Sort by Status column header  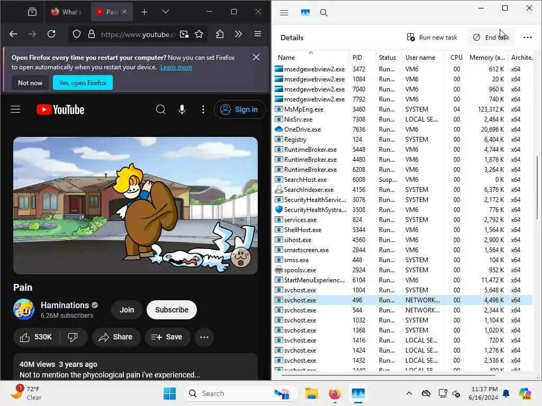[389, 58]
